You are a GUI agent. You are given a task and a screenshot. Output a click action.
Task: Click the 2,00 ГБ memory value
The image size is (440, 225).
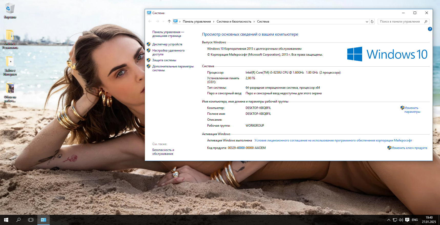[x=250, y=78]
